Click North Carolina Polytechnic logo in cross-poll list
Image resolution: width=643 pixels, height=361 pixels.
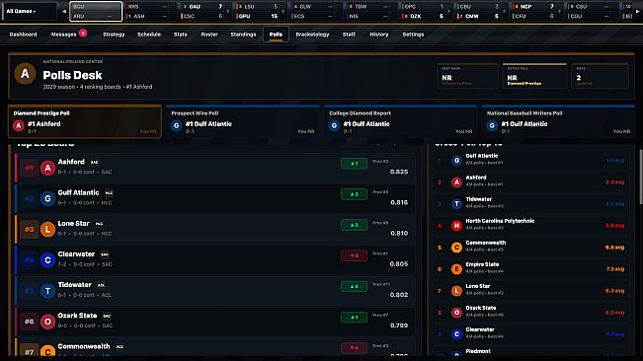[456, 226]
